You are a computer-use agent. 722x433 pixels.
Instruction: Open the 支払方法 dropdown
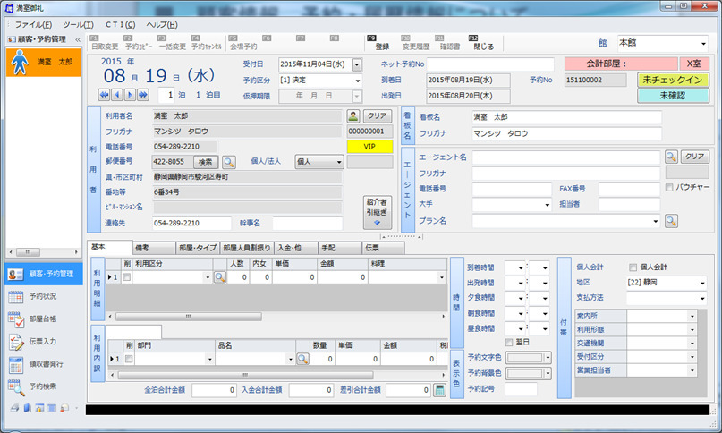[702, 299]
